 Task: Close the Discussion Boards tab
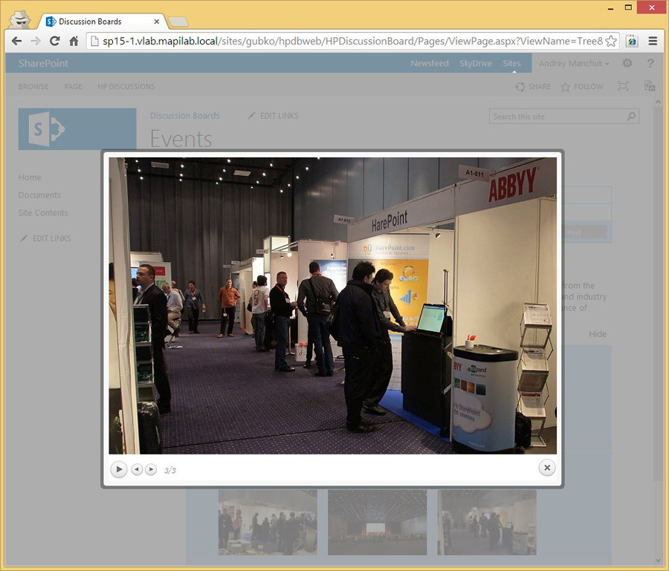click(x=157, y=22)
